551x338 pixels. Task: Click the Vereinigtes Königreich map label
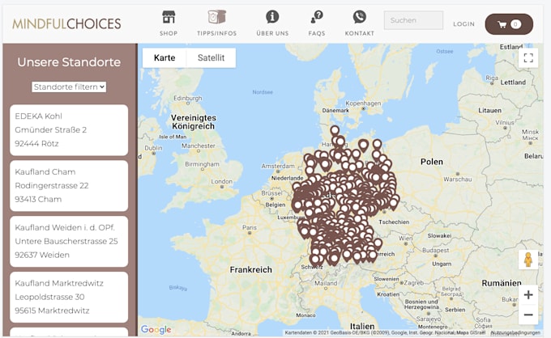[x=194, y=122]
